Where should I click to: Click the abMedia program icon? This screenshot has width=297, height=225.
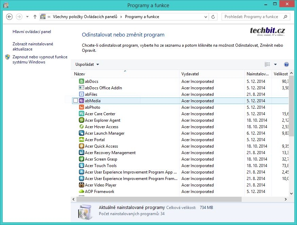82,101
